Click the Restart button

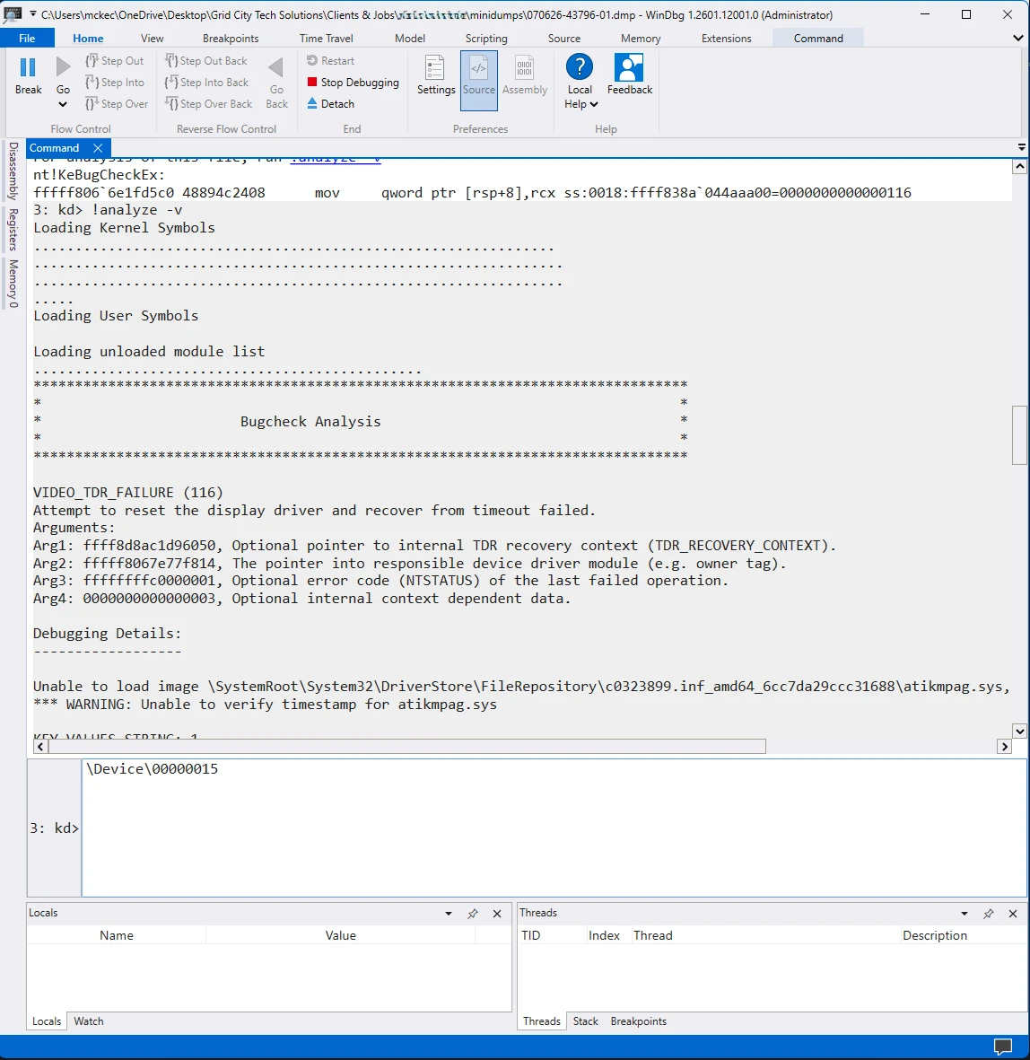point(330,61)
